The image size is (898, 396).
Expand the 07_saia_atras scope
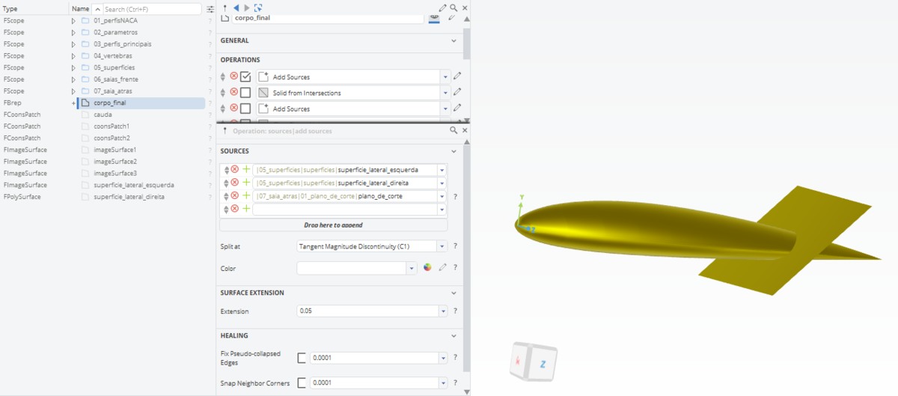coord(73,91)
